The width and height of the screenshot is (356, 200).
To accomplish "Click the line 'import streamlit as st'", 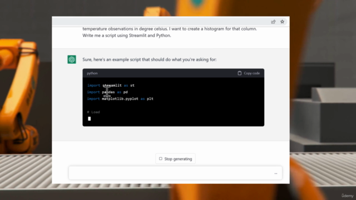I will pos(111,86).
